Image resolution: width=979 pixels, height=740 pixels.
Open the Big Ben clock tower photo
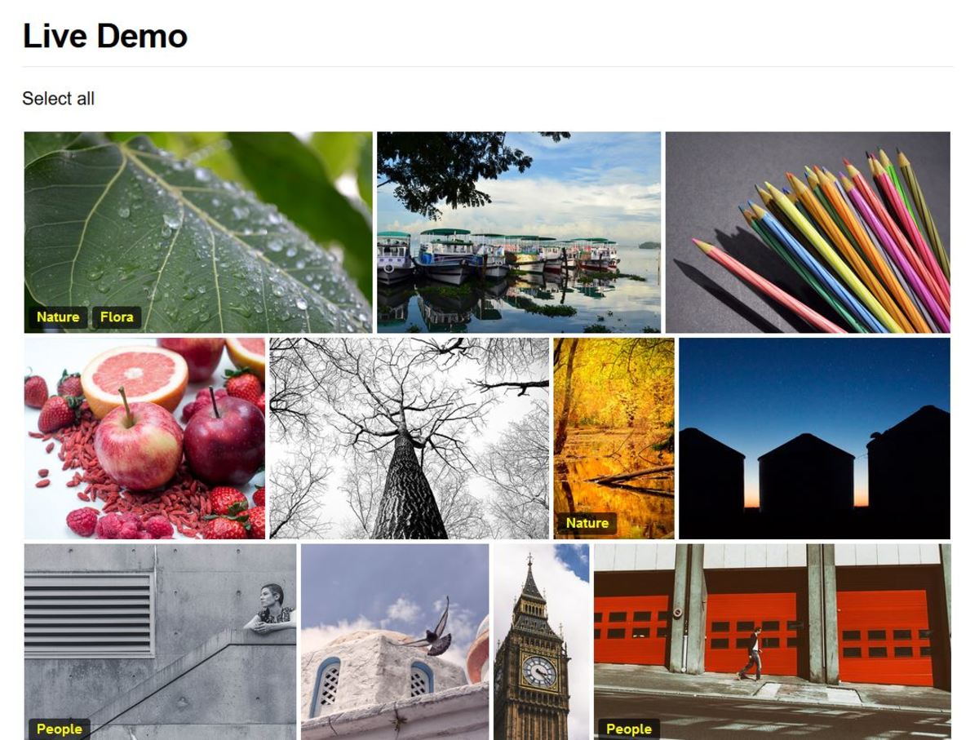click(x=542, y=642)
